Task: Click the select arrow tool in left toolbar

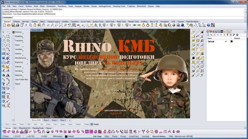Action: (x=3, y=32)
